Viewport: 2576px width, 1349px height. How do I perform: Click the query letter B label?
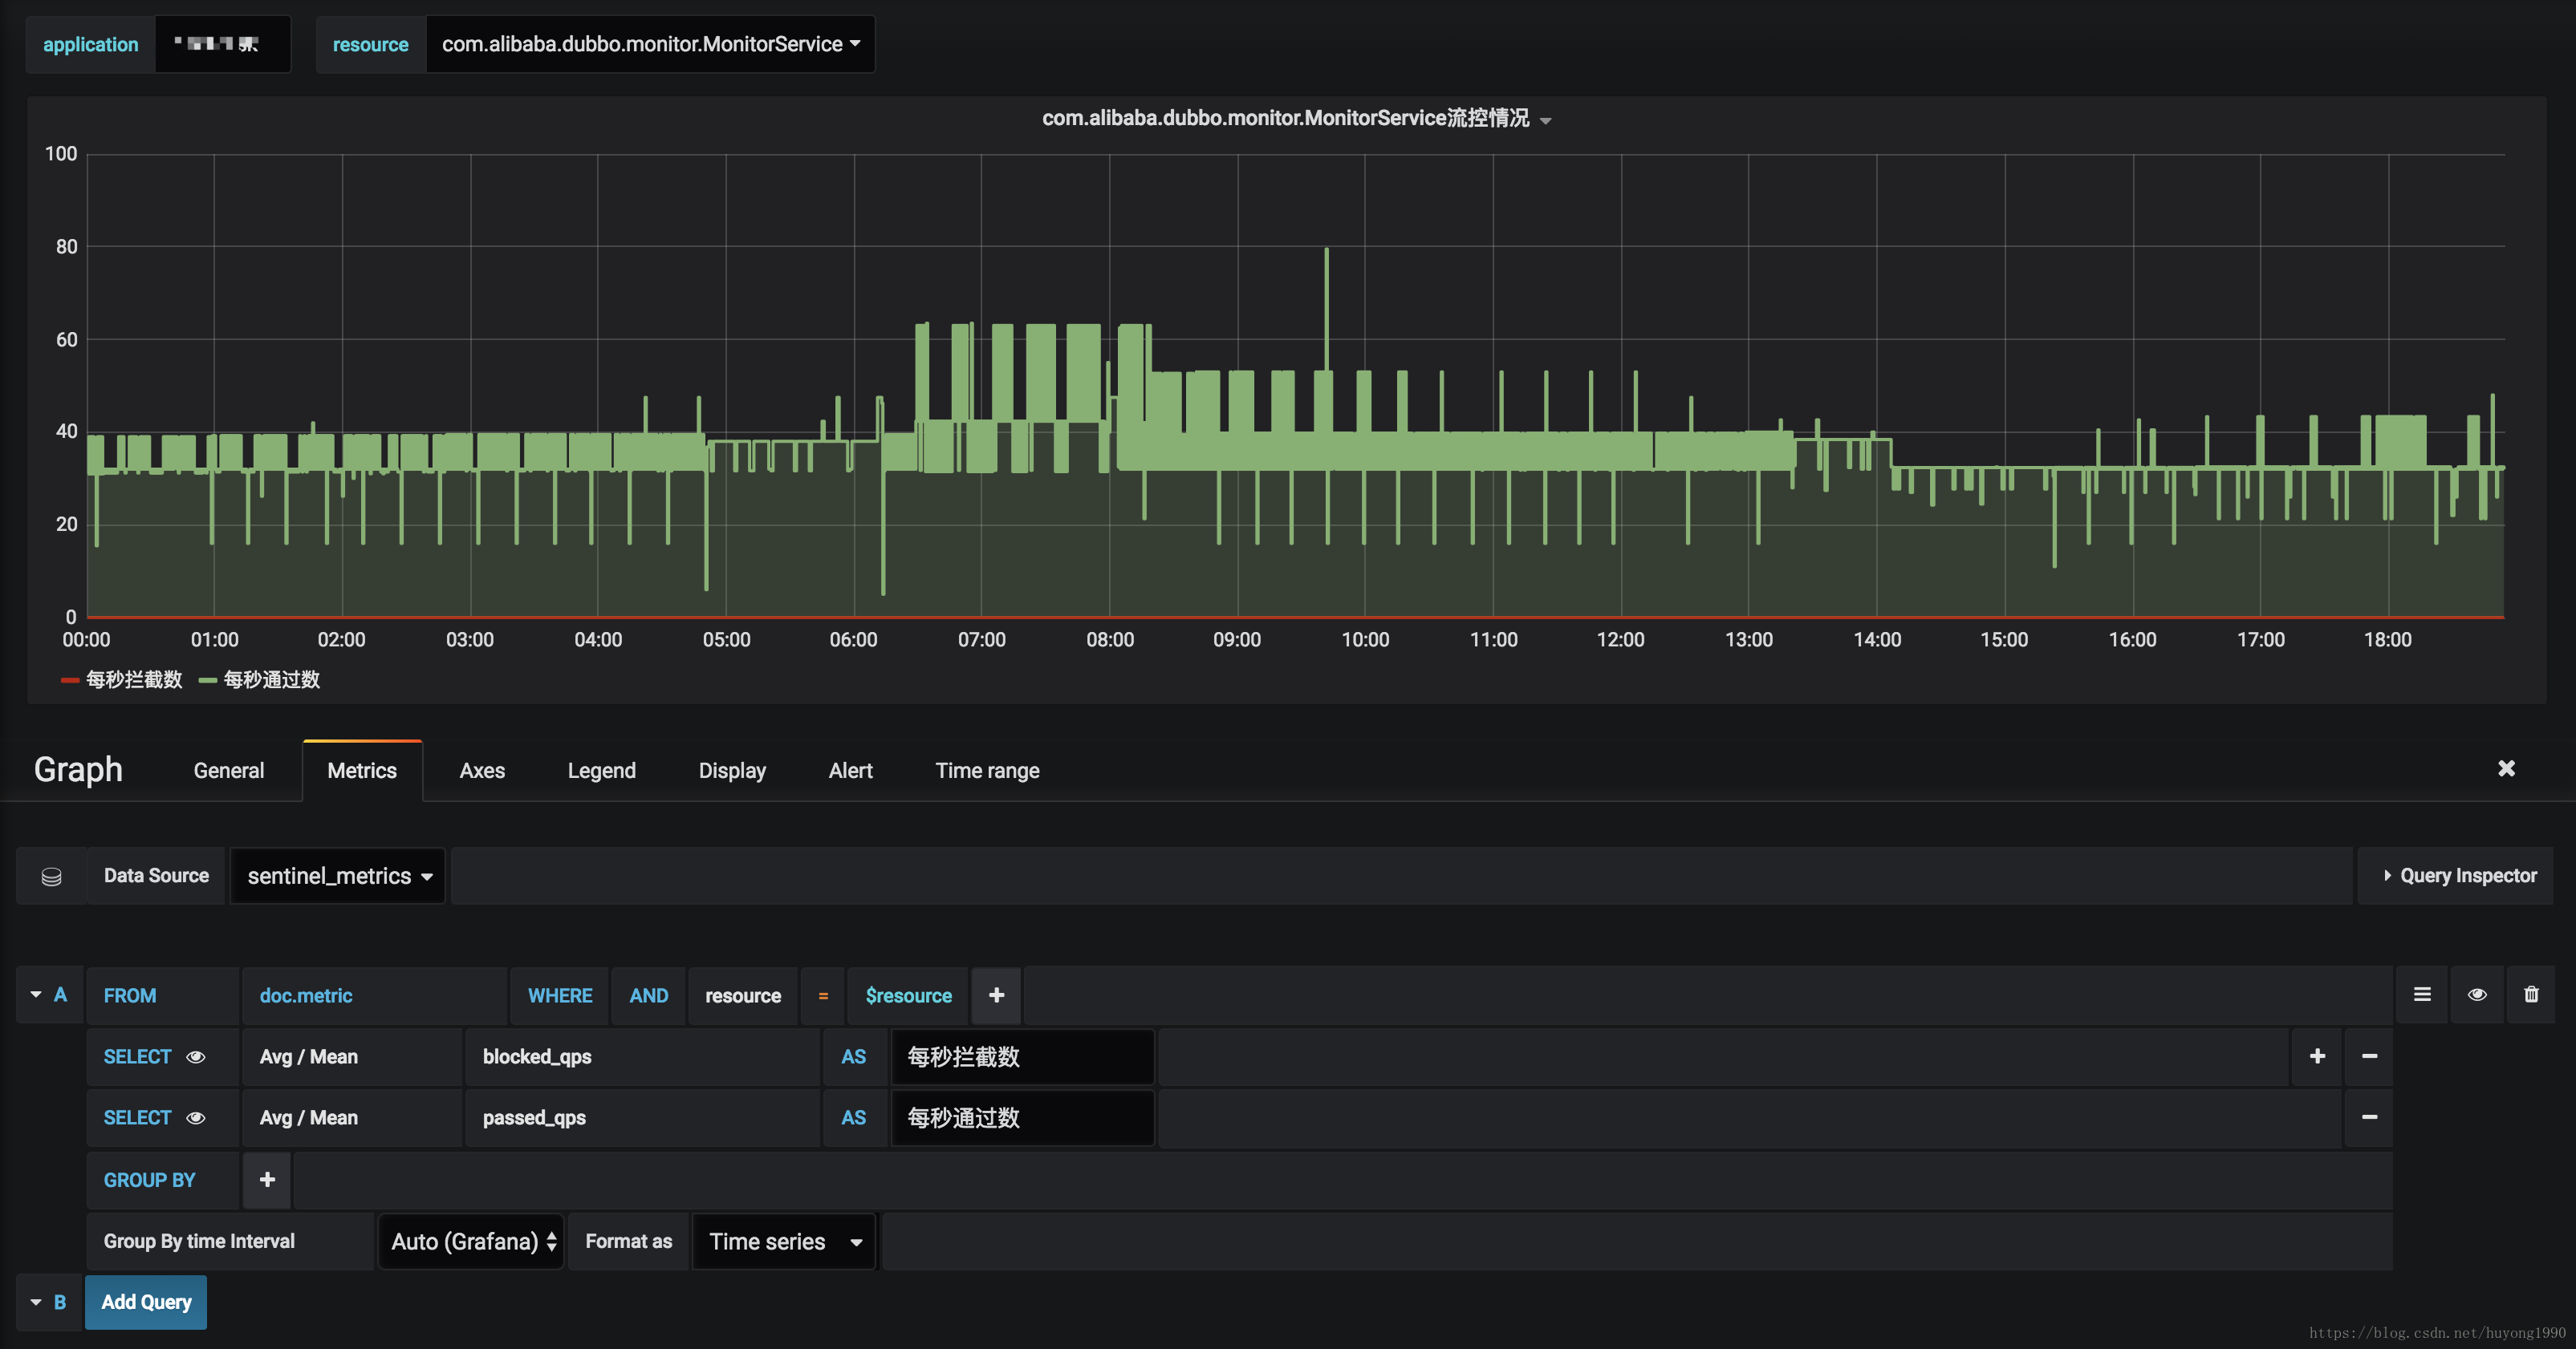[x=60, y=1302]
